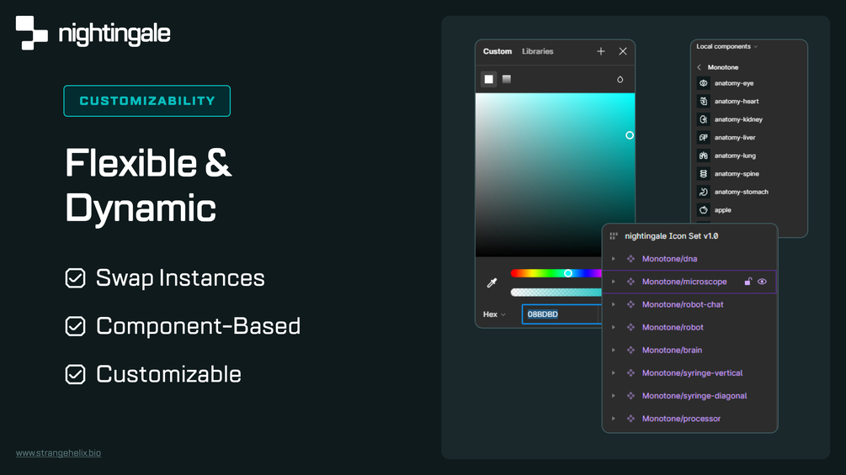846x475 pixels.
Task: Select the anatomy-stomach component icon
Action: 703,192
